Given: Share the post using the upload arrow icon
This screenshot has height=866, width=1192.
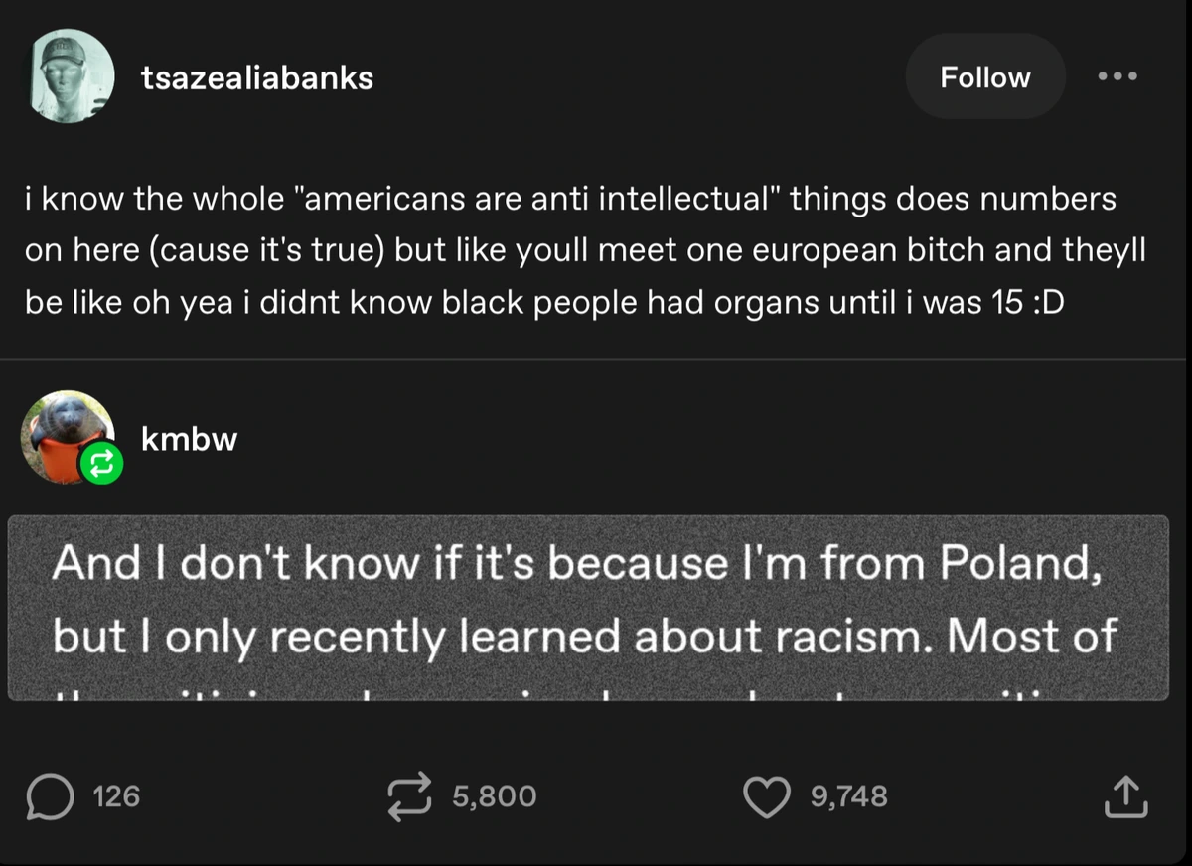Looking at the screenshot, I should pyautogui.click(x=1126, y=796).
